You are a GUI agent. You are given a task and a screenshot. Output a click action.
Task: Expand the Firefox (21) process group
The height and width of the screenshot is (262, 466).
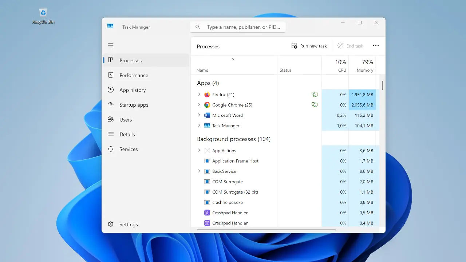tap(199, 95)
